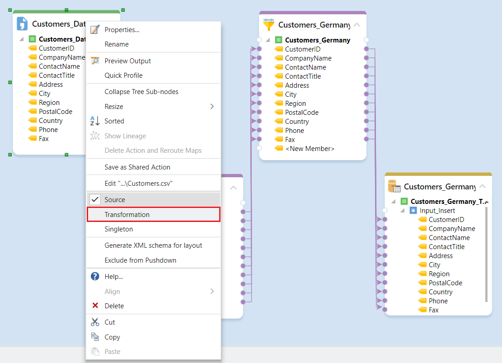502x363 pixels.
Task: Collapse the Input_Insert tree node
Action: 401,211
